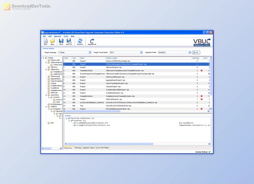Viewport: 254px width, 184px height.
Task: Sort by the Order column header
Action: 67,58
